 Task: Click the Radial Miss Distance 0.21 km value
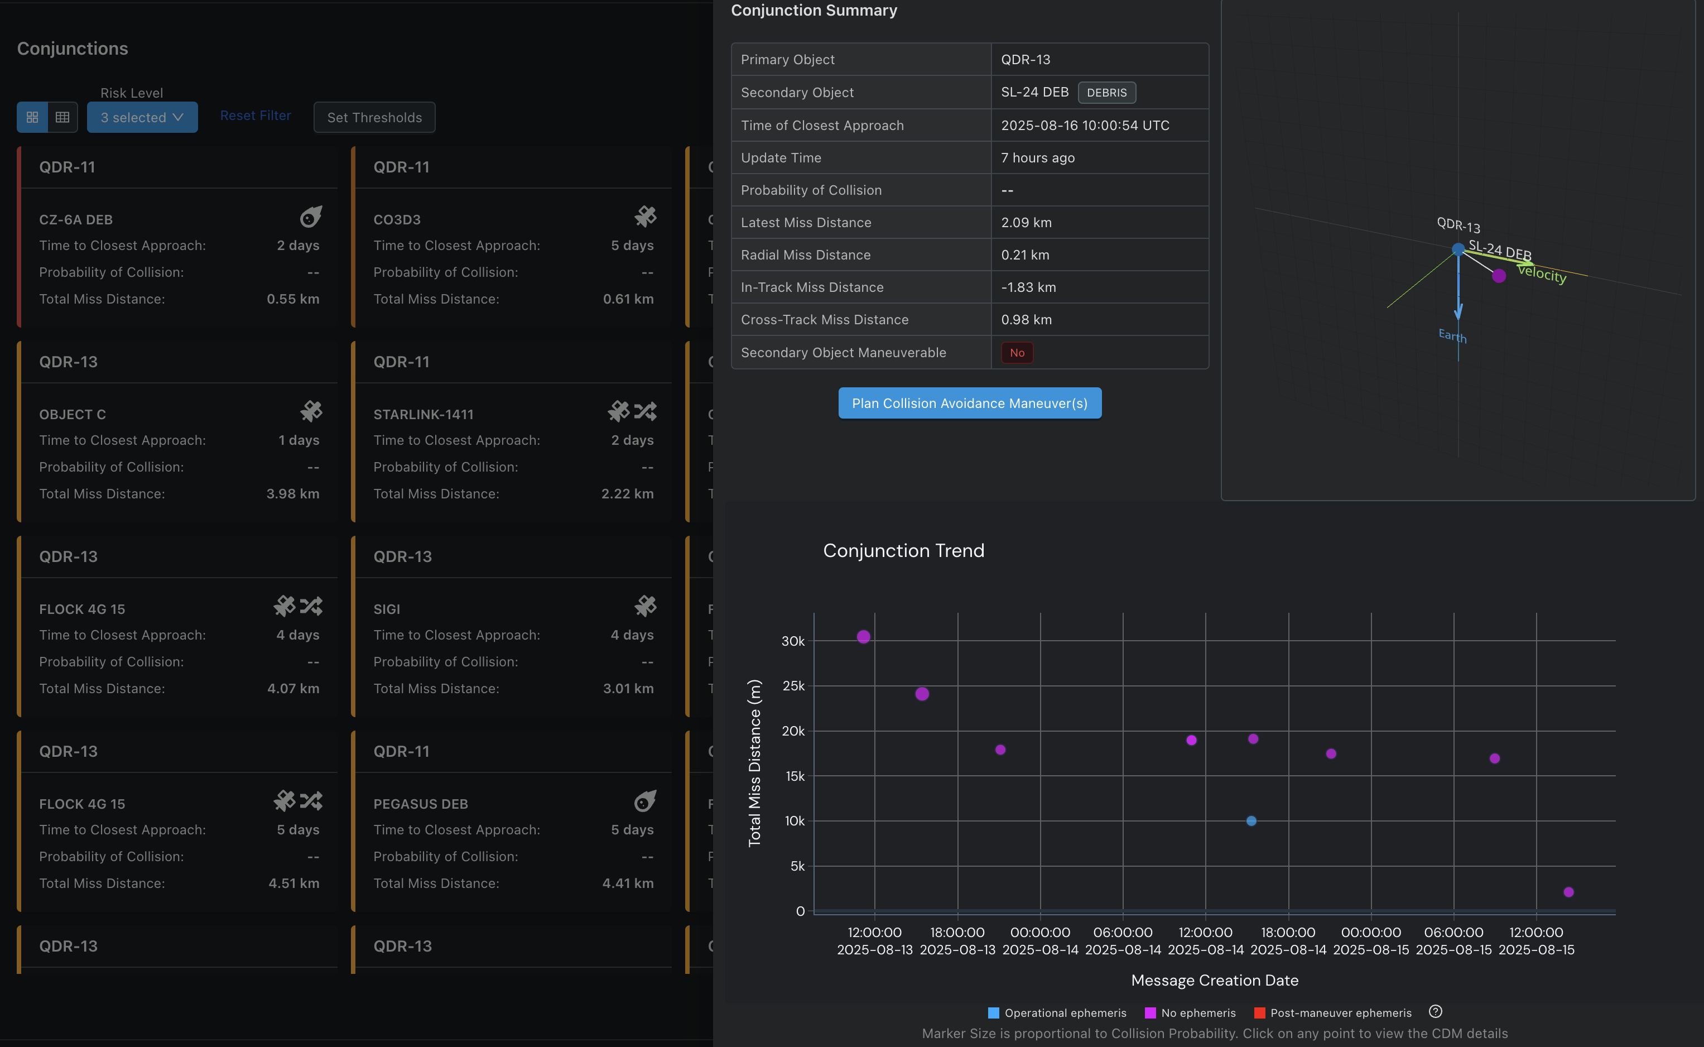click(x=1024, y=255)
